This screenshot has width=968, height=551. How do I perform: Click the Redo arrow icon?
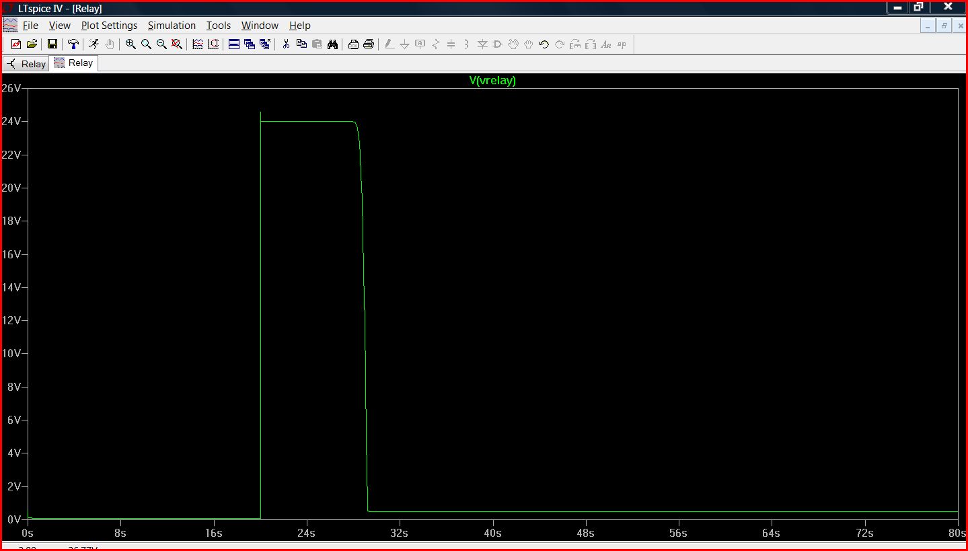coord(560,44)
